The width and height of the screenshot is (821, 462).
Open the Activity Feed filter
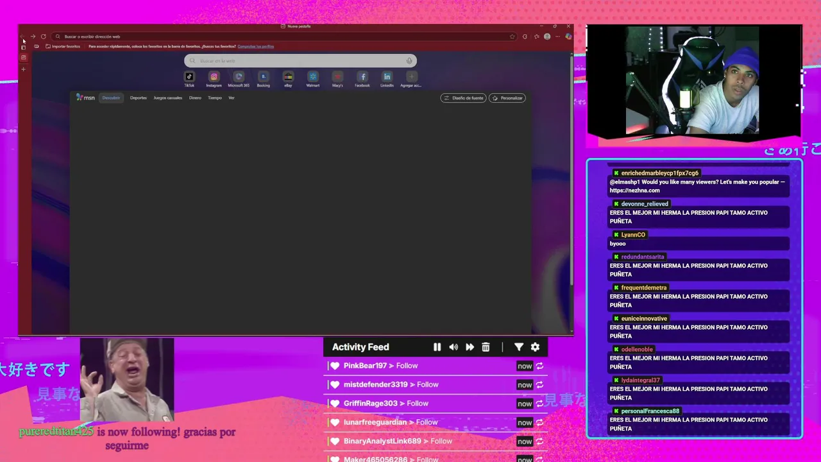click(x=519, y=347)
